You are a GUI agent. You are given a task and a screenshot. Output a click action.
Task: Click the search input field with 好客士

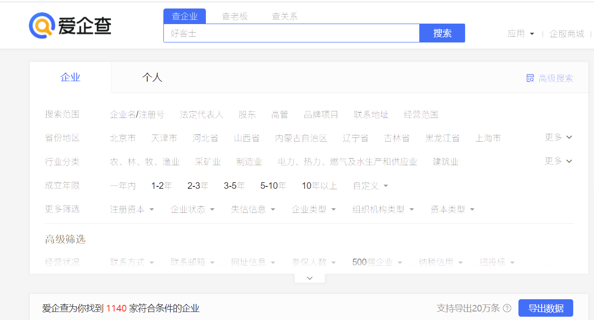point(291,34)
